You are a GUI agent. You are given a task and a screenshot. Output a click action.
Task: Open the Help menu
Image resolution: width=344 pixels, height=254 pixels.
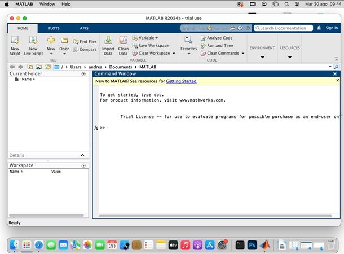66,4
